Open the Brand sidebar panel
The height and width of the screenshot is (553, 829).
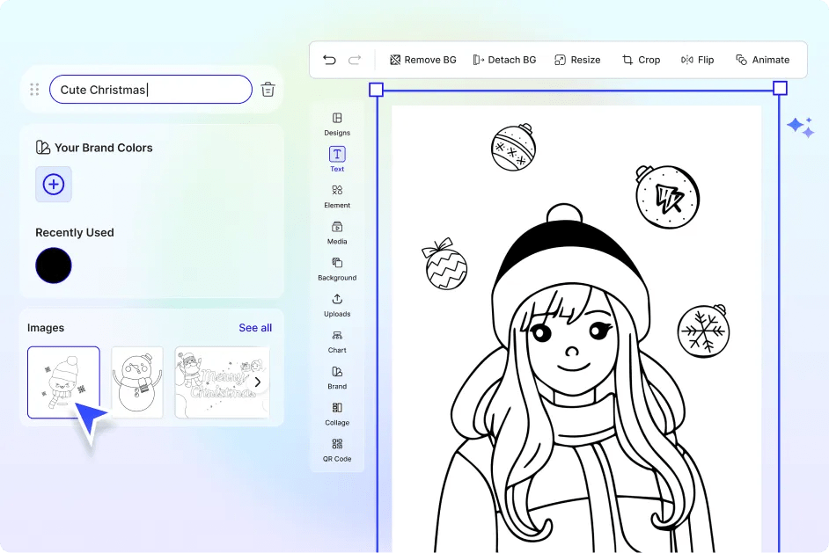pos(337,378)
